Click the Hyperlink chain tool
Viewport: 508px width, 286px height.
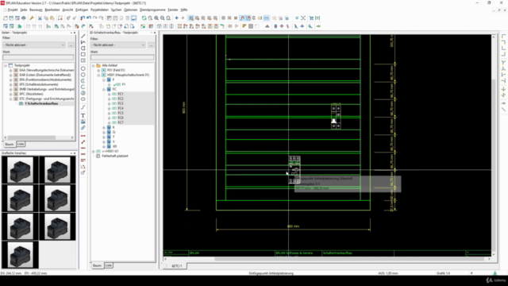[x=83, y=128]
